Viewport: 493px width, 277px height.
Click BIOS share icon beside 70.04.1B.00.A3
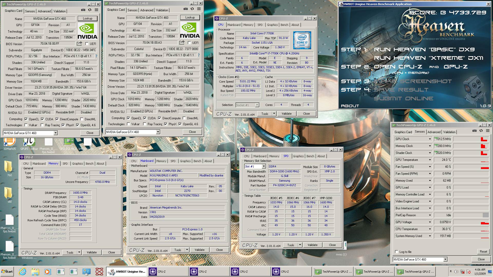(x=182, y=43)
